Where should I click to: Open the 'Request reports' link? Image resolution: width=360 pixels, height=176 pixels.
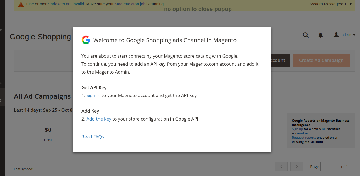click(304, 138)
